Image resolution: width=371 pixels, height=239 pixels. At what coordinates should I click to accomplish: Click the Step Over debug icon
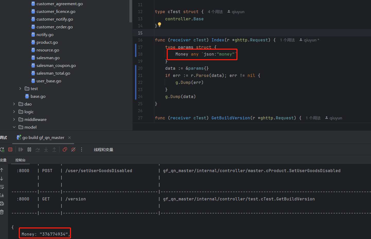coord(38,149)
